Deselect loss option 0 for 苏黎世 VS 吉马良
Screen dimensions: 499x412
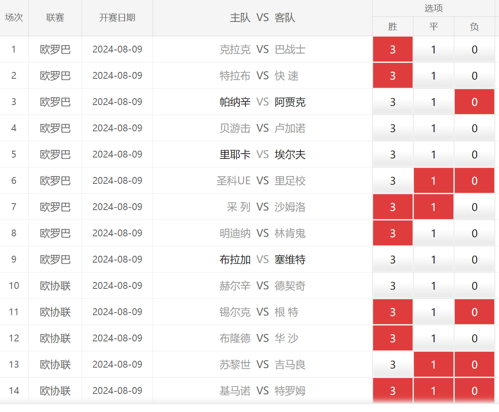click(474, 364)
